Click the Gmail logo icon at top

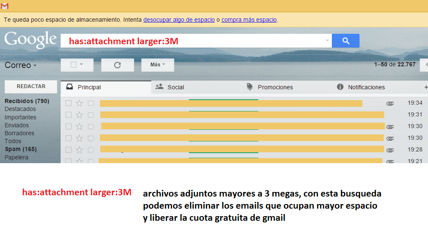pos(4,6)
